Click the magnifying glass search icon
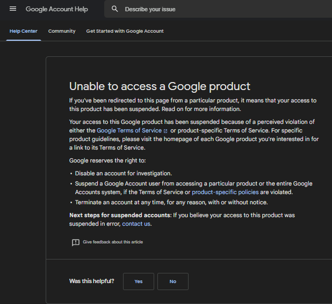The height and width of the screenshot is (304, 332). coord(115,9)
